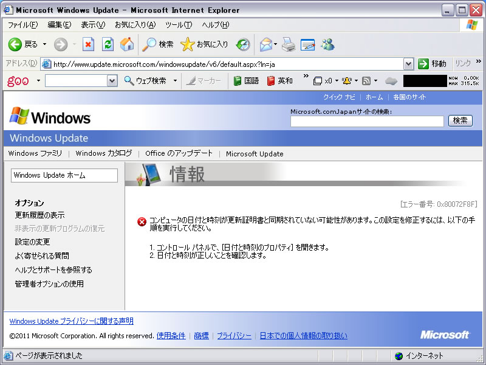Open 管理者オプションの使用 link

coord(49,284)
